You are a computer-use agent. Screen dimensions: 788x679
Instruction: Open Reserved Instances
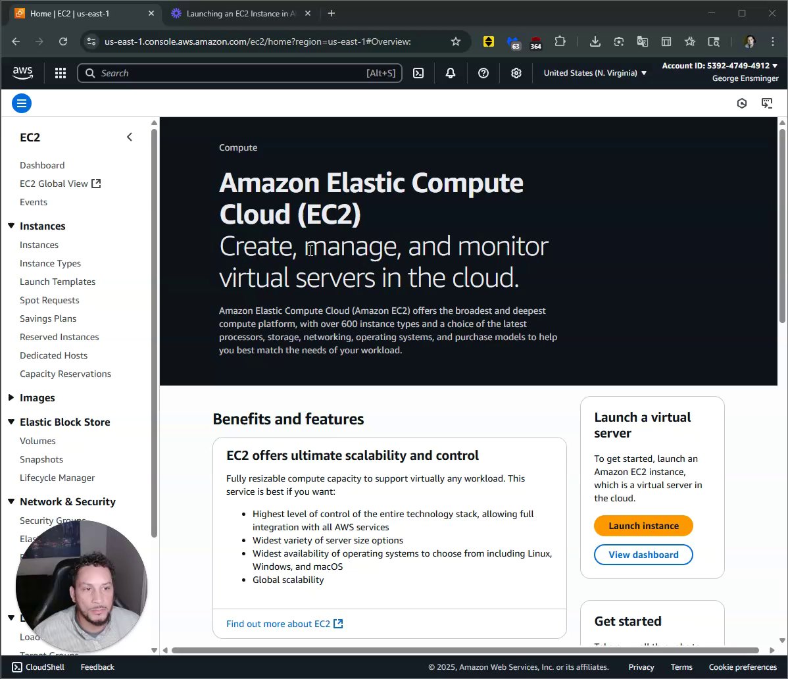pyautogui.click(x=59, y=338)
